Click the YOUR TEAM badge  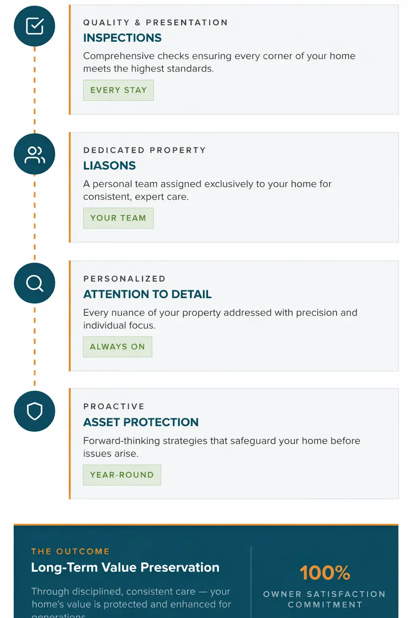[118, 218]
